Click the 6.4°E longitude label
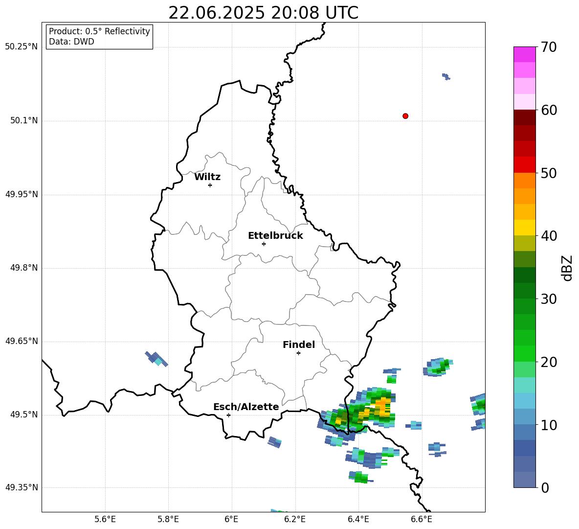The width and height of the screenshot is (579, 529). point(358,519)
